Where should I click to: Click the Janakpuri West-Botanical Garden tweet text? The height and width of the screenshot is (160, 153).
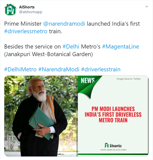point(48,54)
